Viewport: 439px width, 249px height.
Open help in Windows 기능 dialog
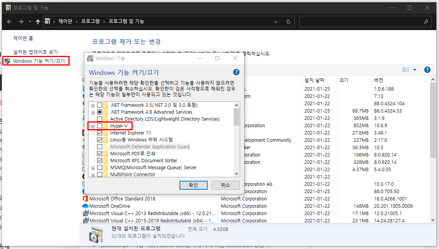(236, 72)
